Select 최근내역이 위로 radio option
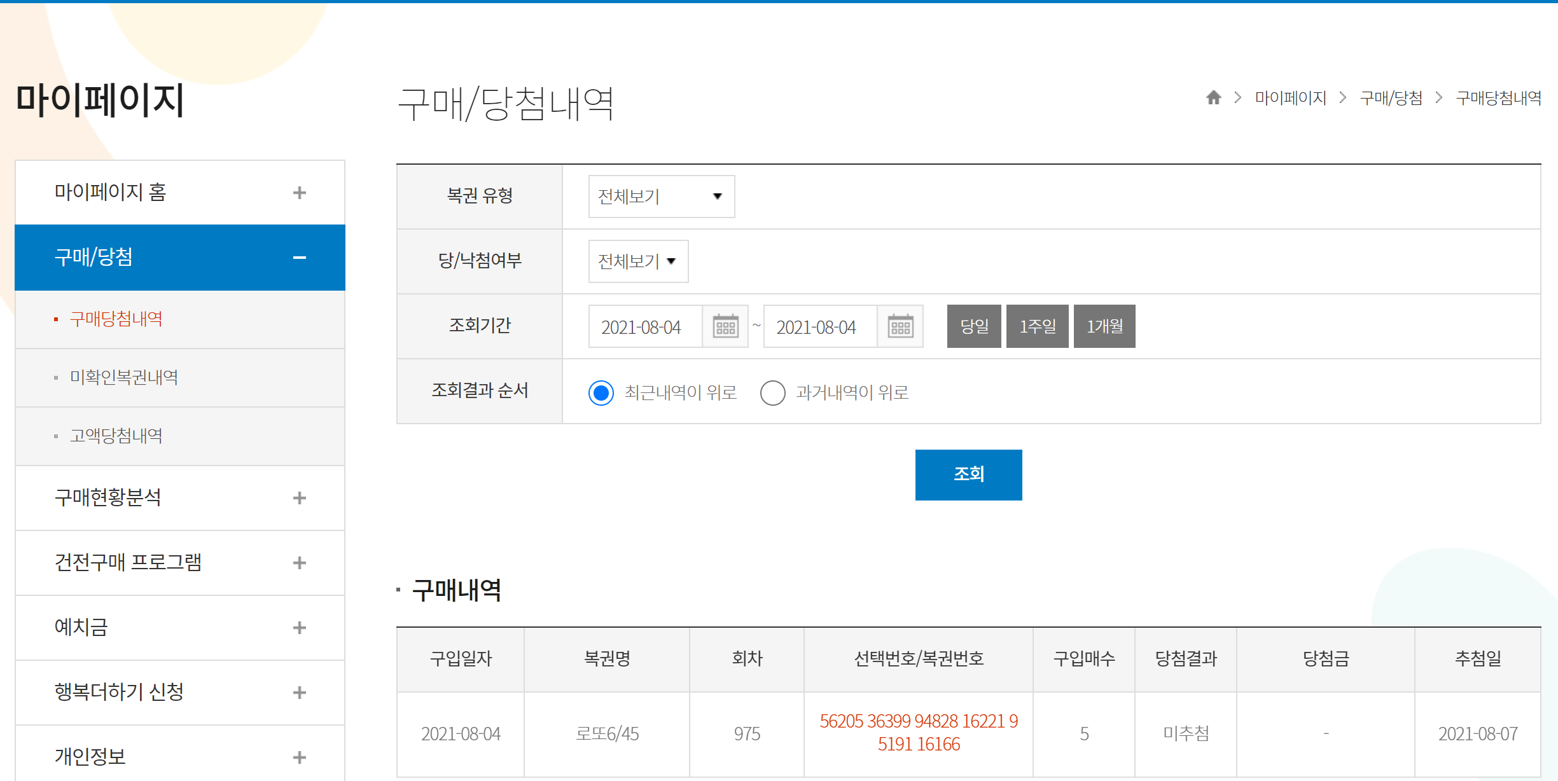The image size is (1558, 781). 601,392
